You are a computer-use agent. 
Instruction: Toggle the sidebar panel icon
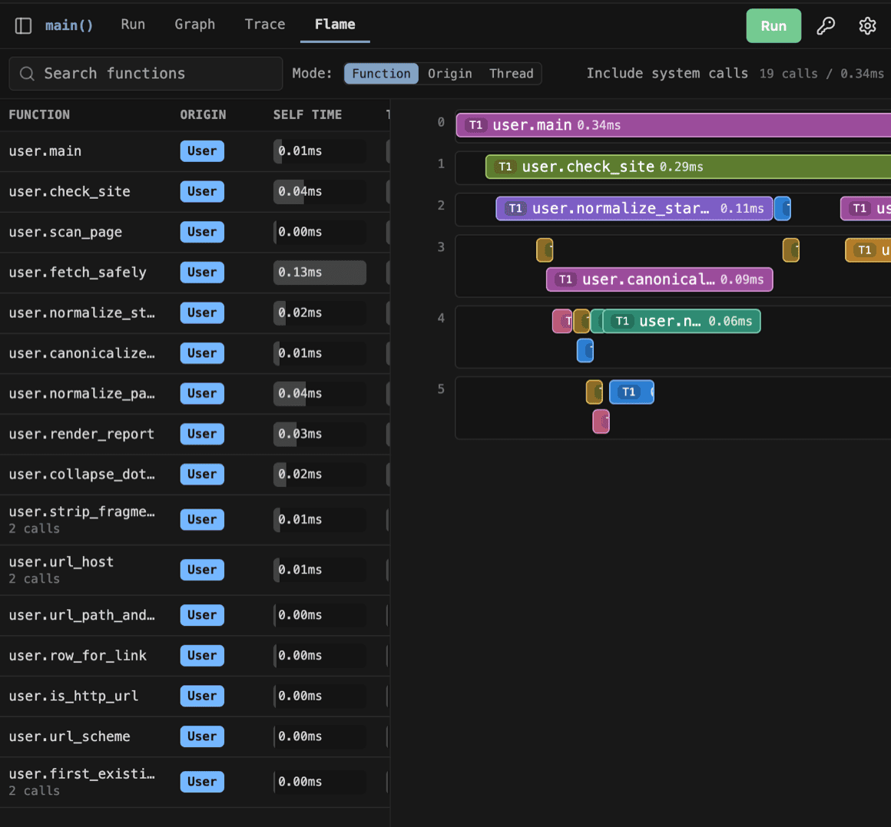(23, 25)
